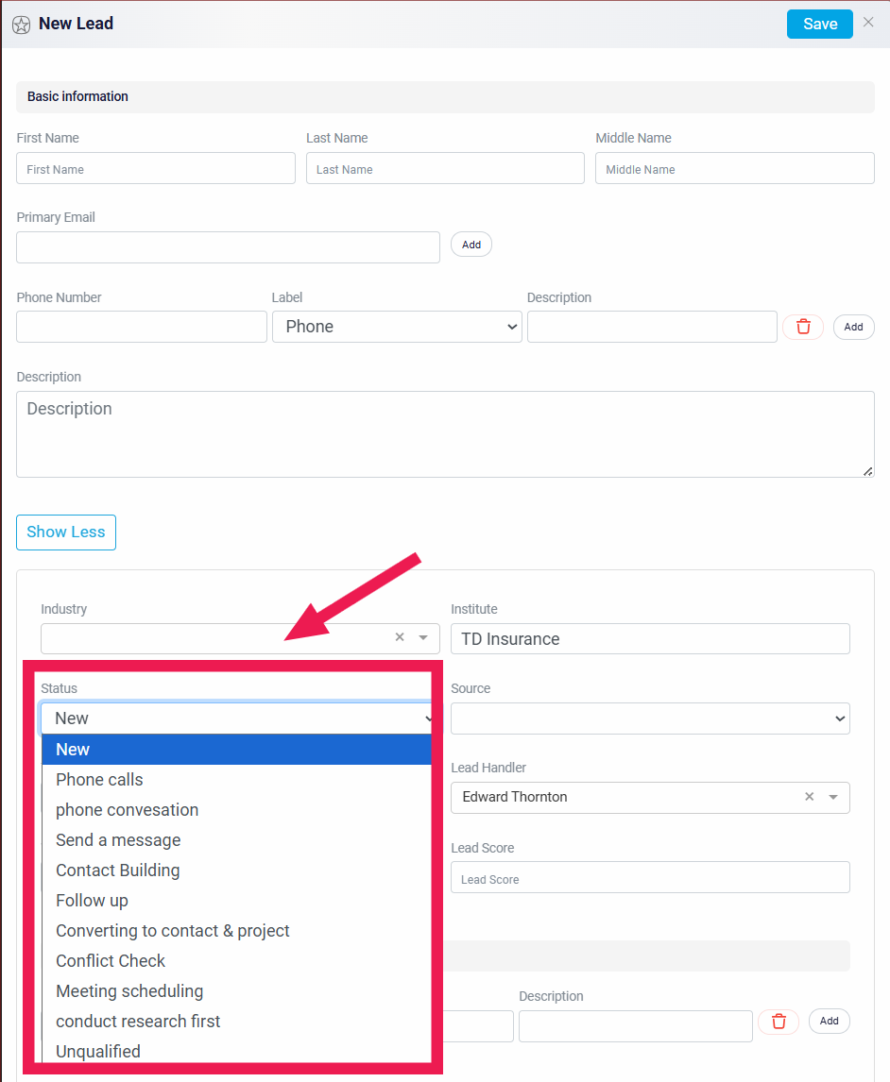Delete the phone number row with trash icon
The height and width of the screenshot is (1082, 890).
pos(803,327)
